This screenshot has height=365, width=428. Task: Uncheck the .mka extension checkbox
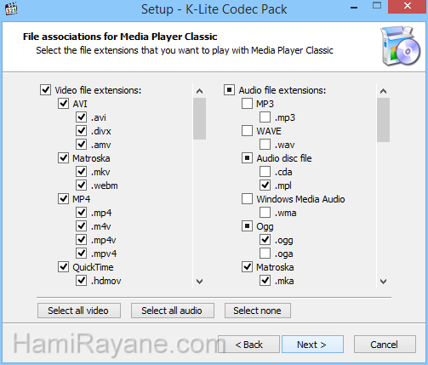coord(265,280)
